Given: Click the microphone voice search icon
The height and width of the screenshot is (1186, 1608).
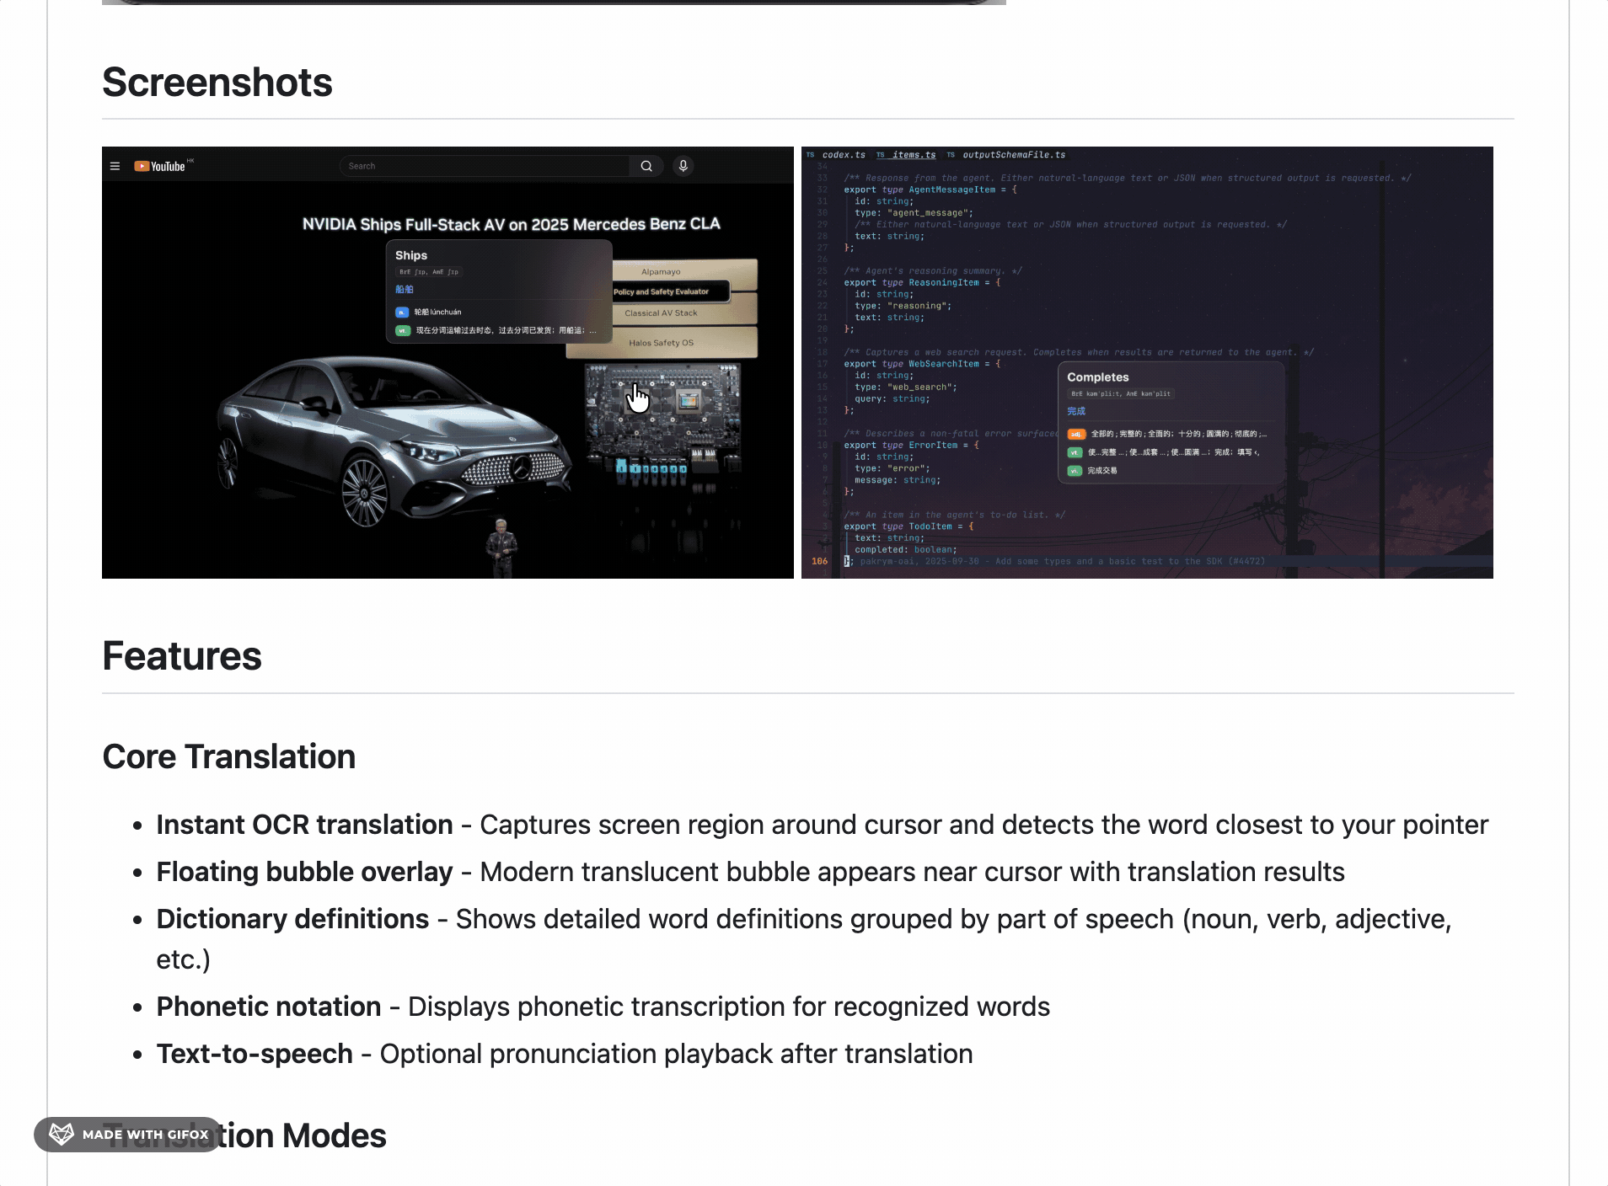Looking at the screenshot, I should [x=683, y=166].
